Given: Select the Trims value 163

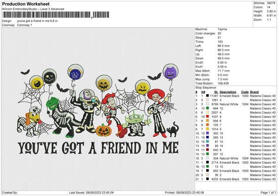Looking at the screenshot, I should (x=220, y=42).
